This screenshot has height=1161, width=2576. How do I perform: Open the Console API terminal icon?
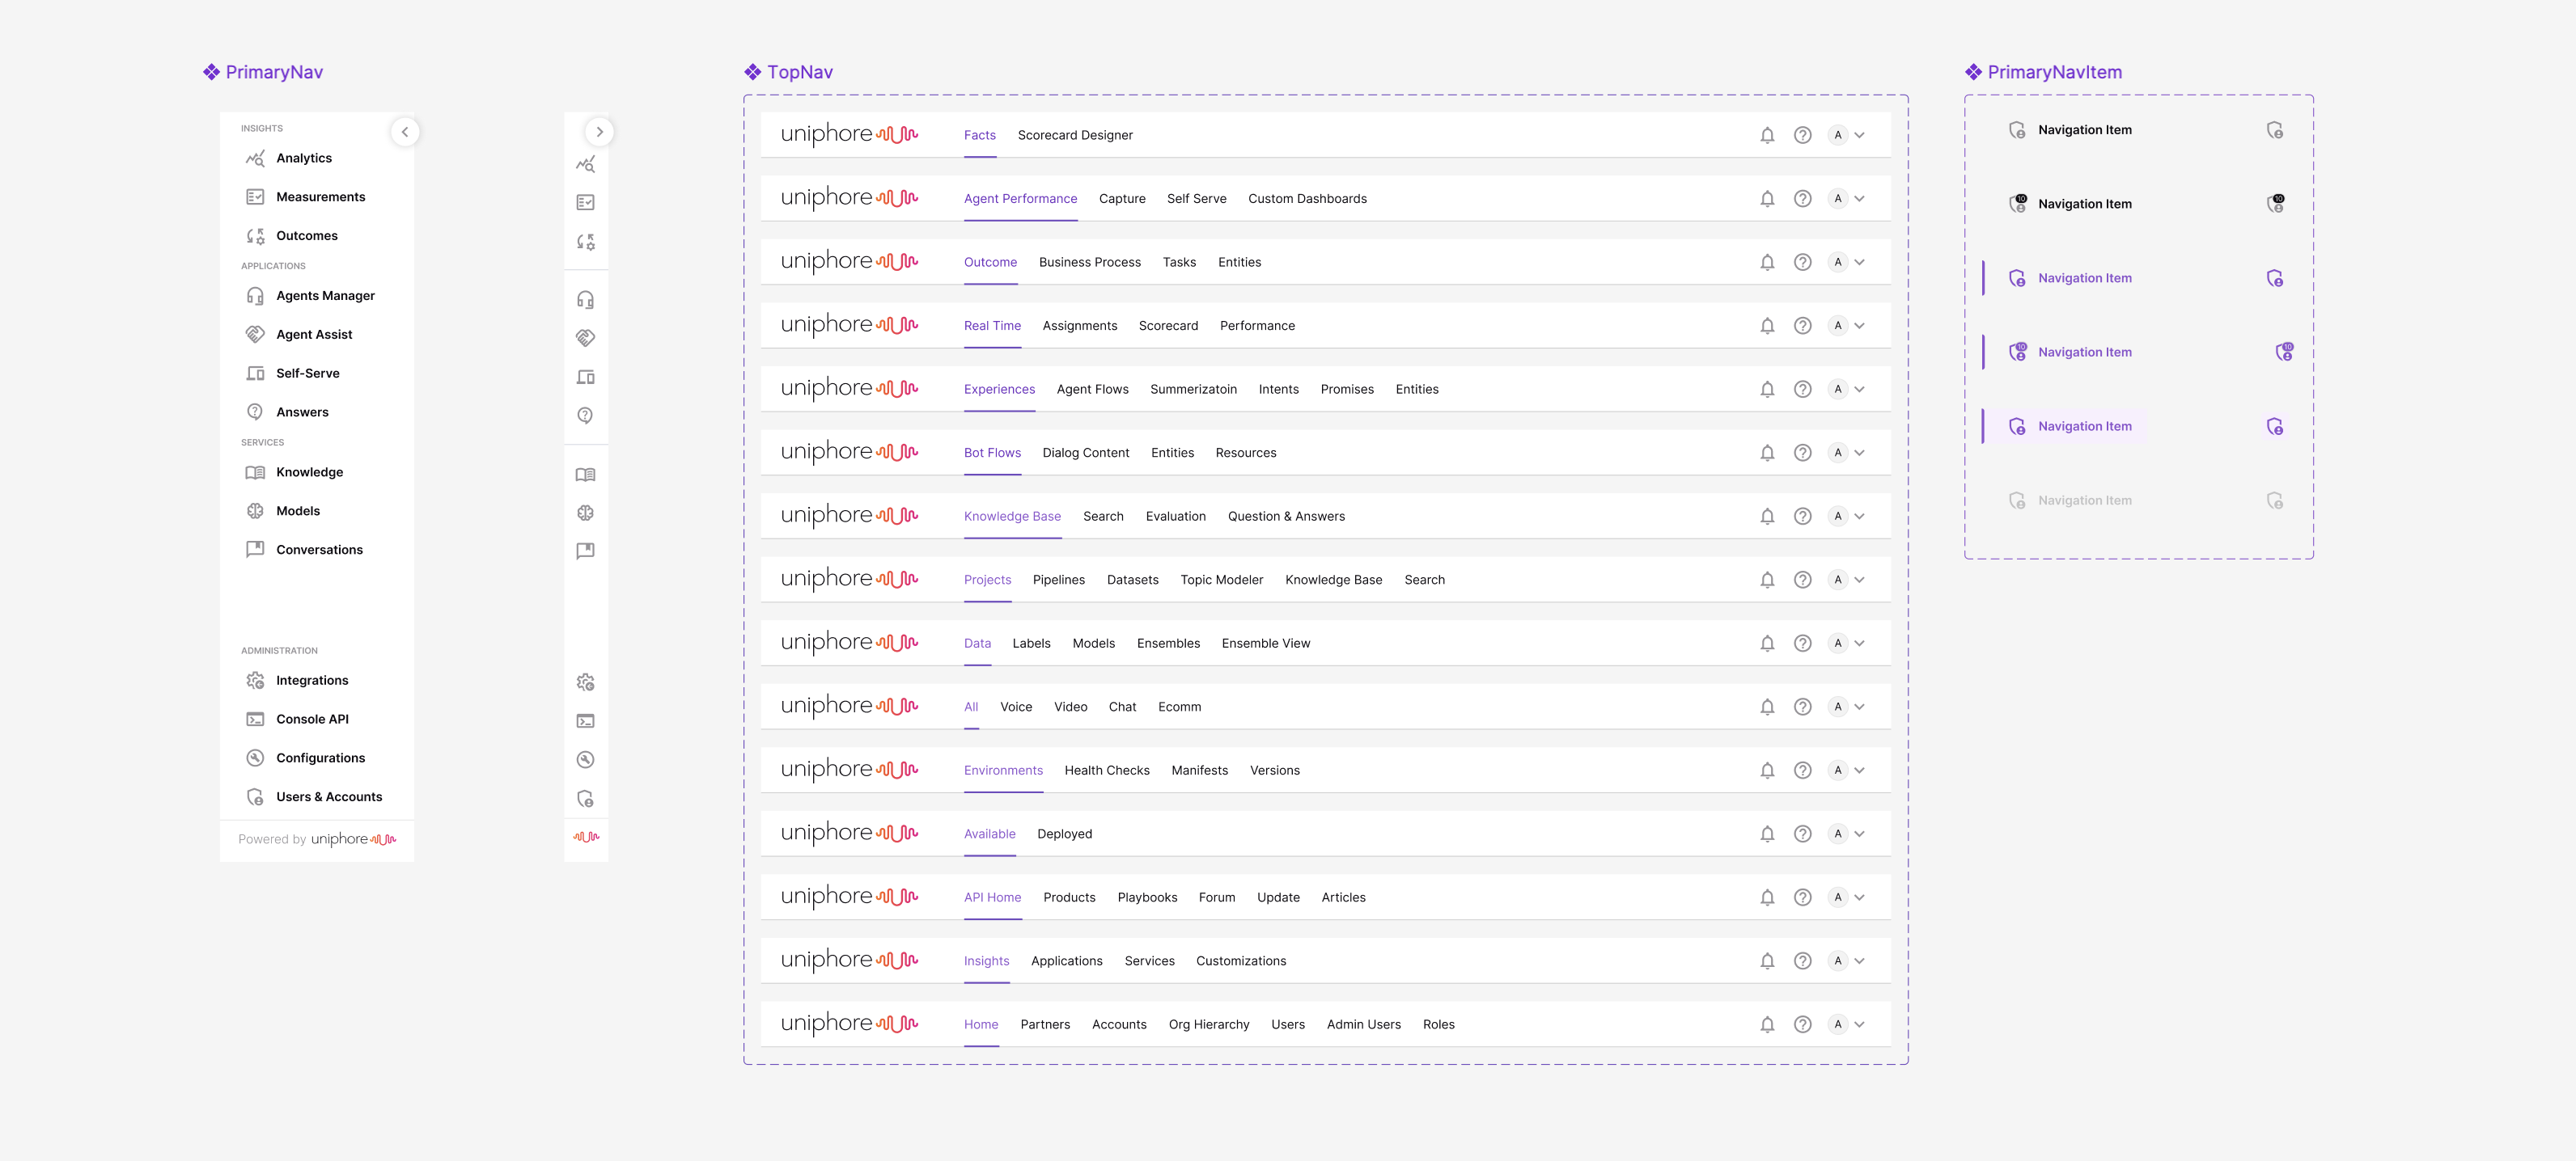pos(256,719)
